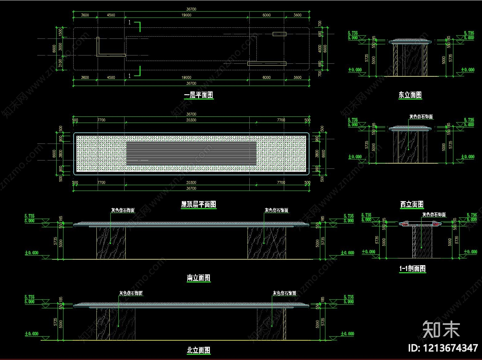482x360 pixels.
Task: Select 4000 dimension right of first floor plan
Action: coord(320,49)
